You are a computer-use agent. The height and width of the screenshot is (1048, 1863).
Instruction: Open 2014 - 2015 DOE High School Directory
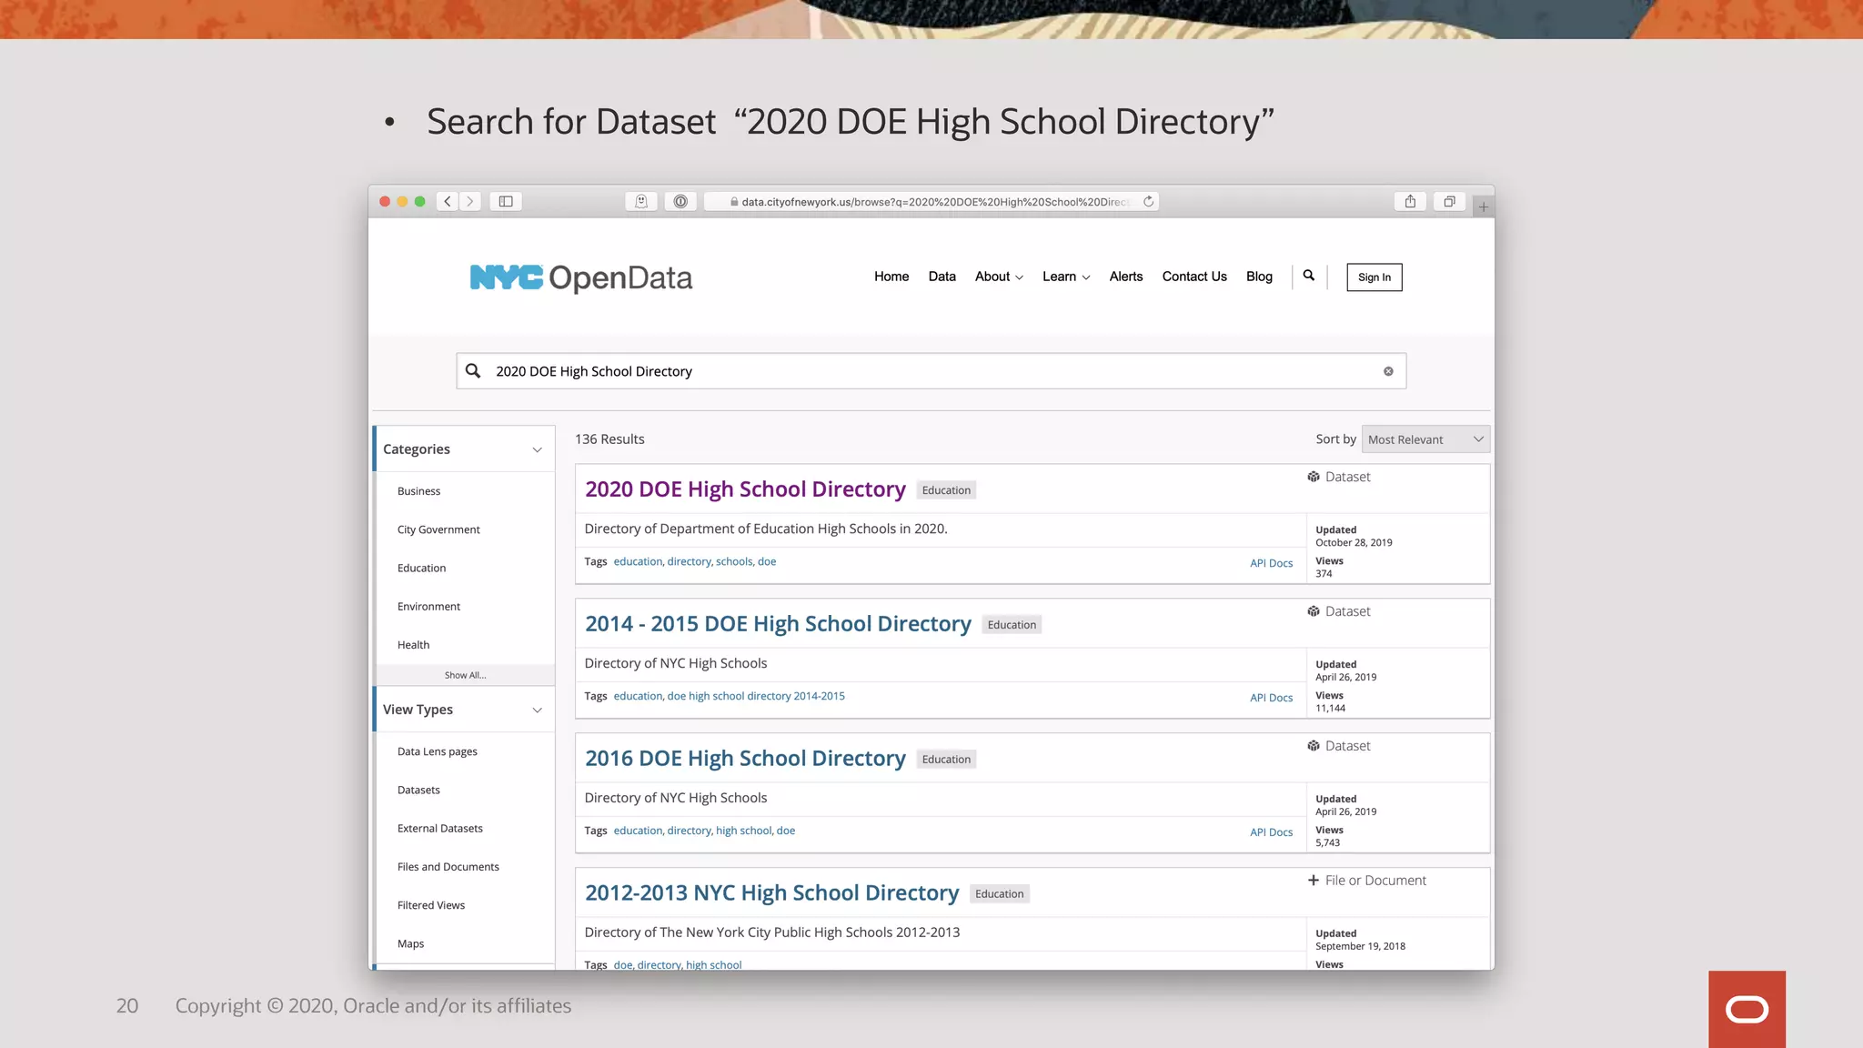click(778, 624)
